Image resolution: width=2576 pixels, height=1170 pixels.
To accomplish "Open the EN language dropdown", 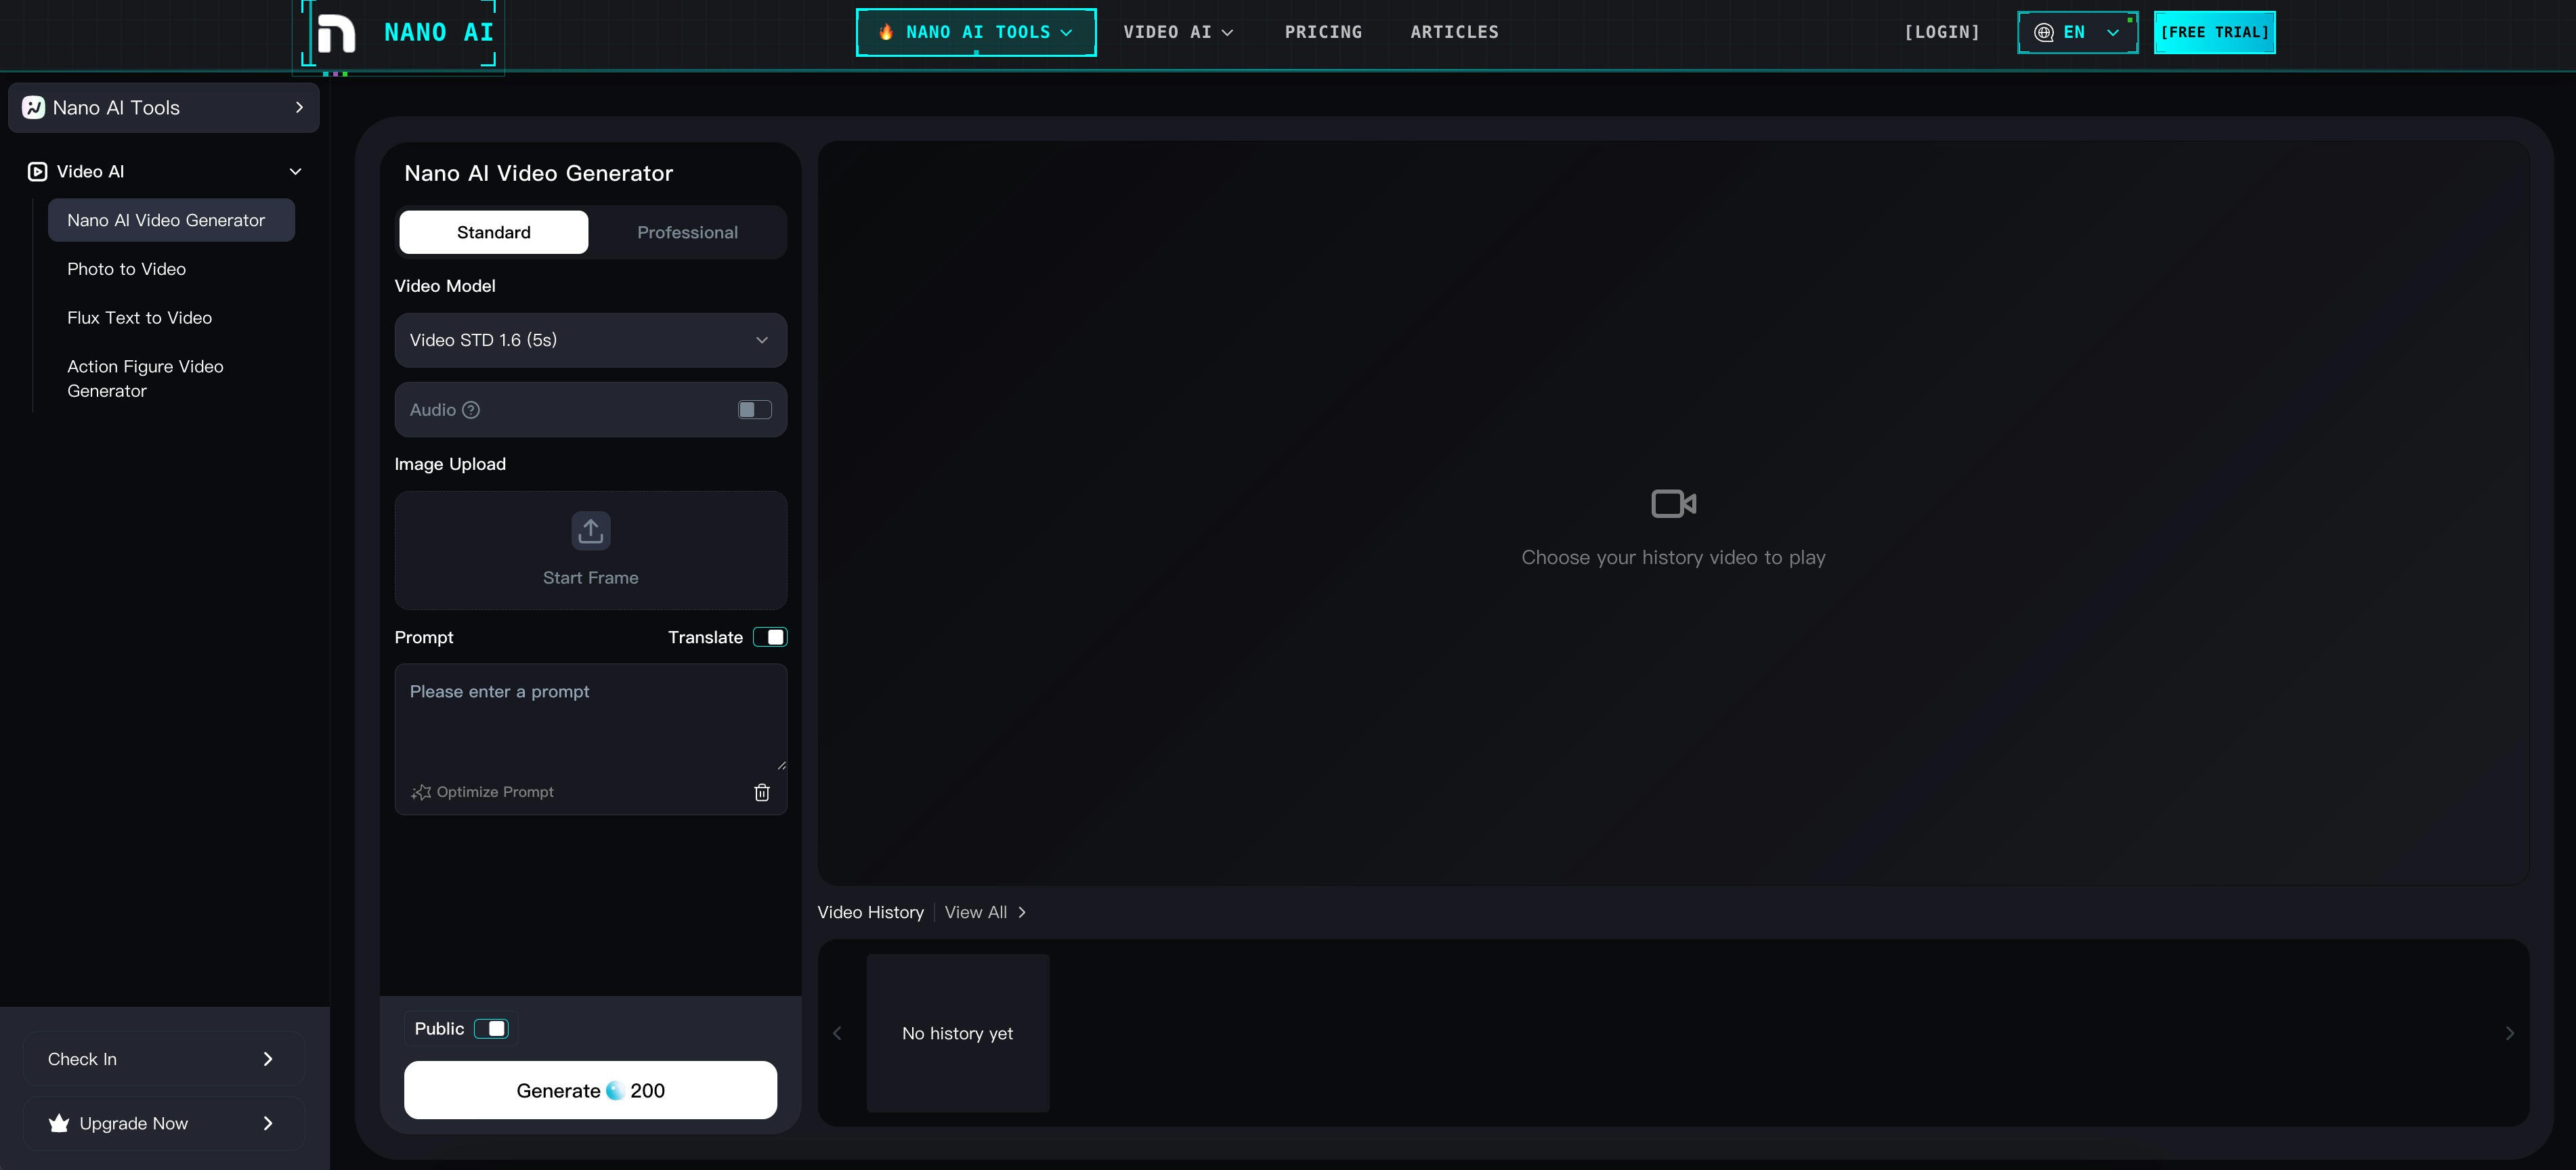I will pyautogui.click(x=2077, y=31).
